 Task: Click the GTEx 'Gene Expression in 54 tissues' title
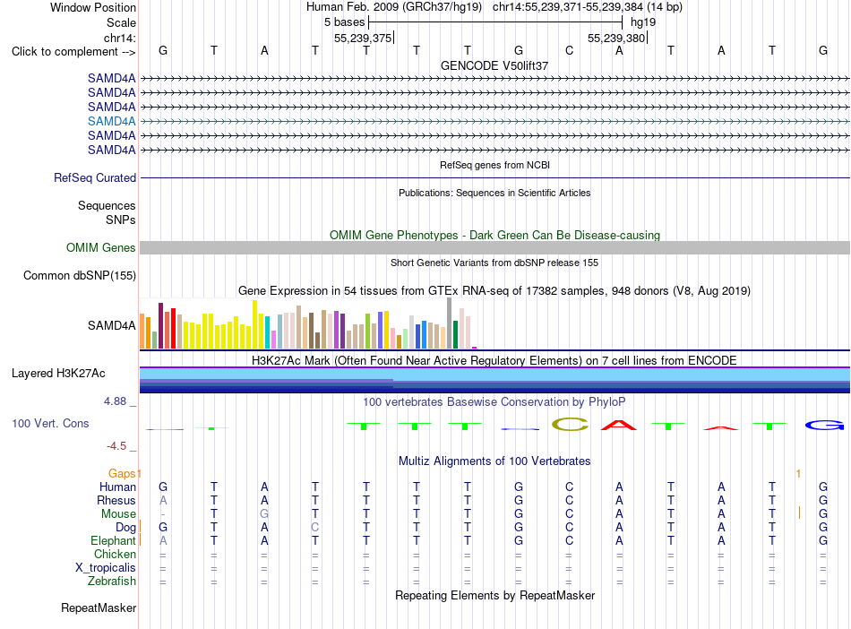coord(494,291)
